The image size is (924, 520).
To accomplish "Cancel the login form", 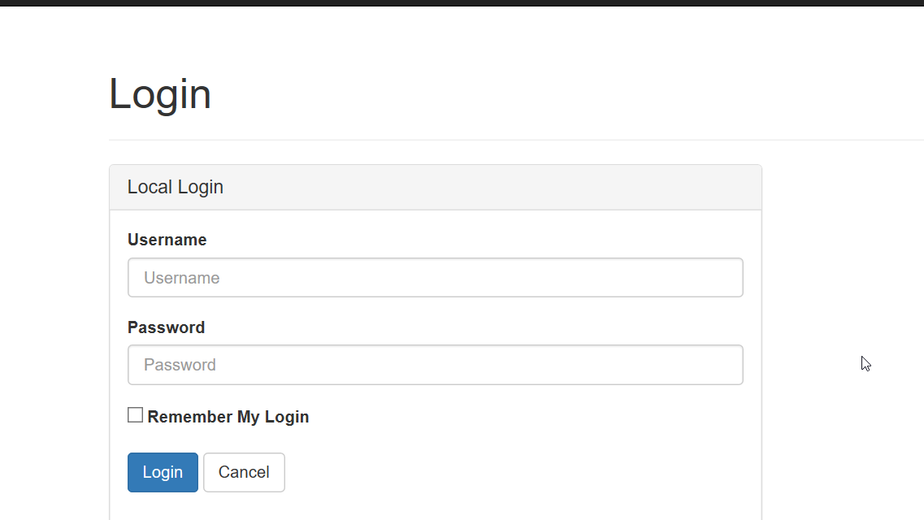I will tap(244, 472).
